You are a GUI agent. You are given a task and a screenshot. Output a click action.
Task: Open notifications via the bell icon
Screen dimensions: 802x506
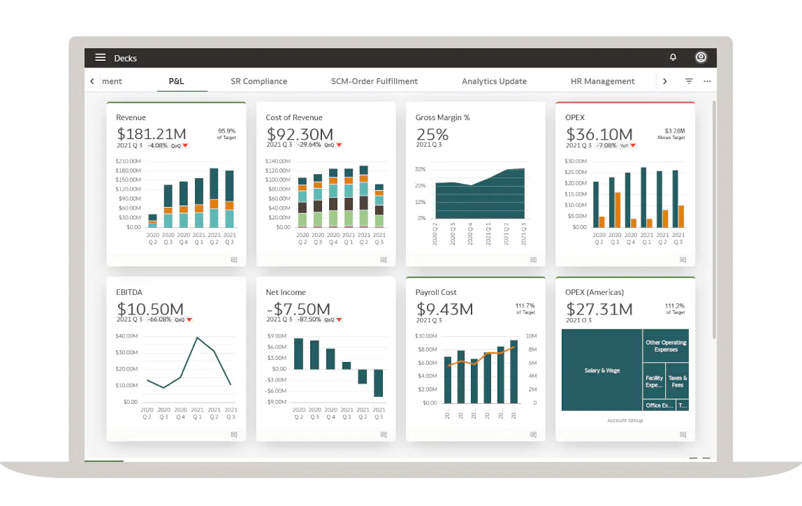(673, 58)
